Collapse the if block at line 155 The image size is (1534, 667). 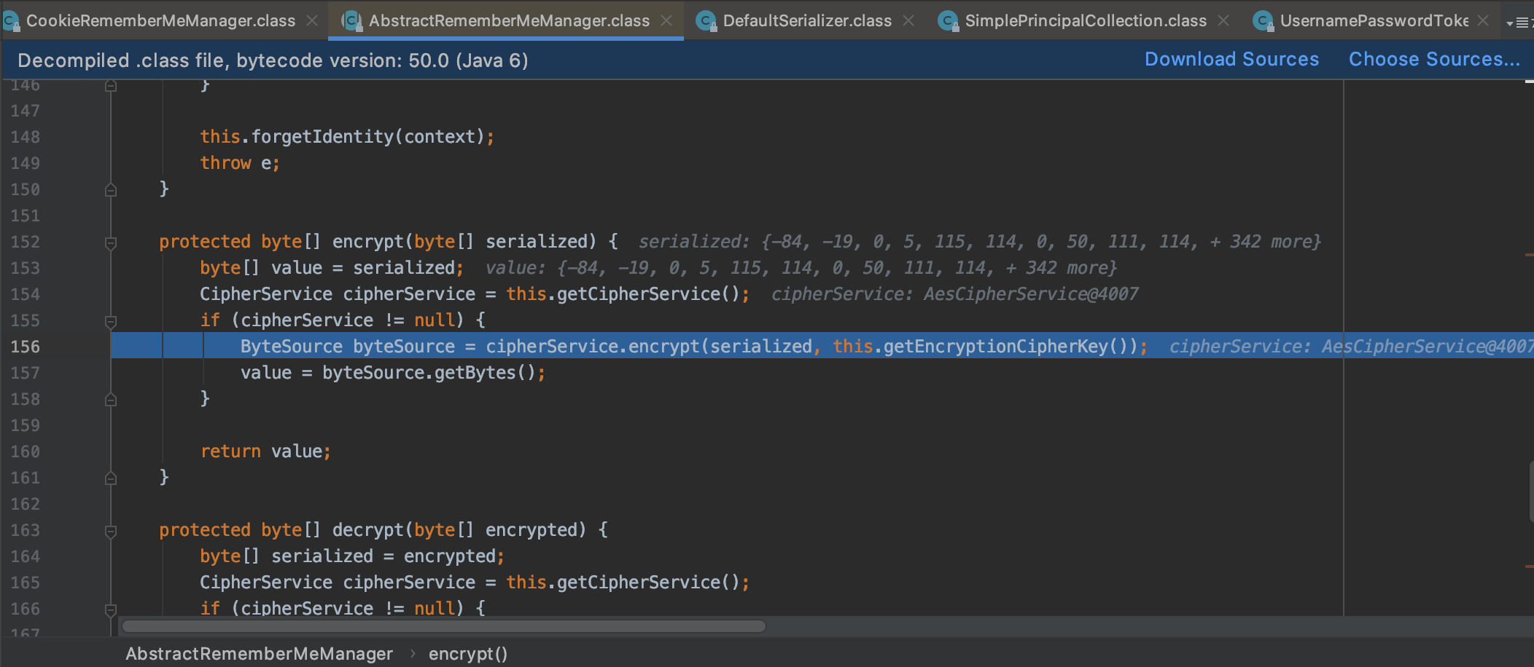pos(111,322)
